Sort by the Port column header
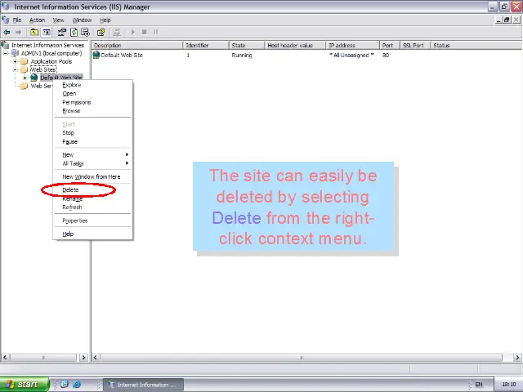Image resolution: width=523 pixels, height=392 pixels. click(390, 46)
